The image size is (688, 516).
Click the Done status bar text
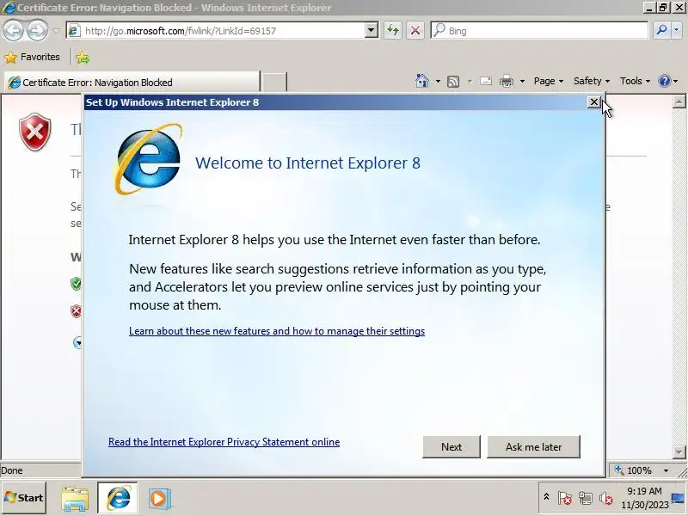pos(12,470)
